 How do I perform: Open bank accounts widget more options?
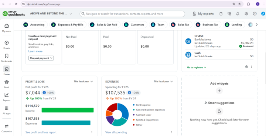click(x=252, y=67)
